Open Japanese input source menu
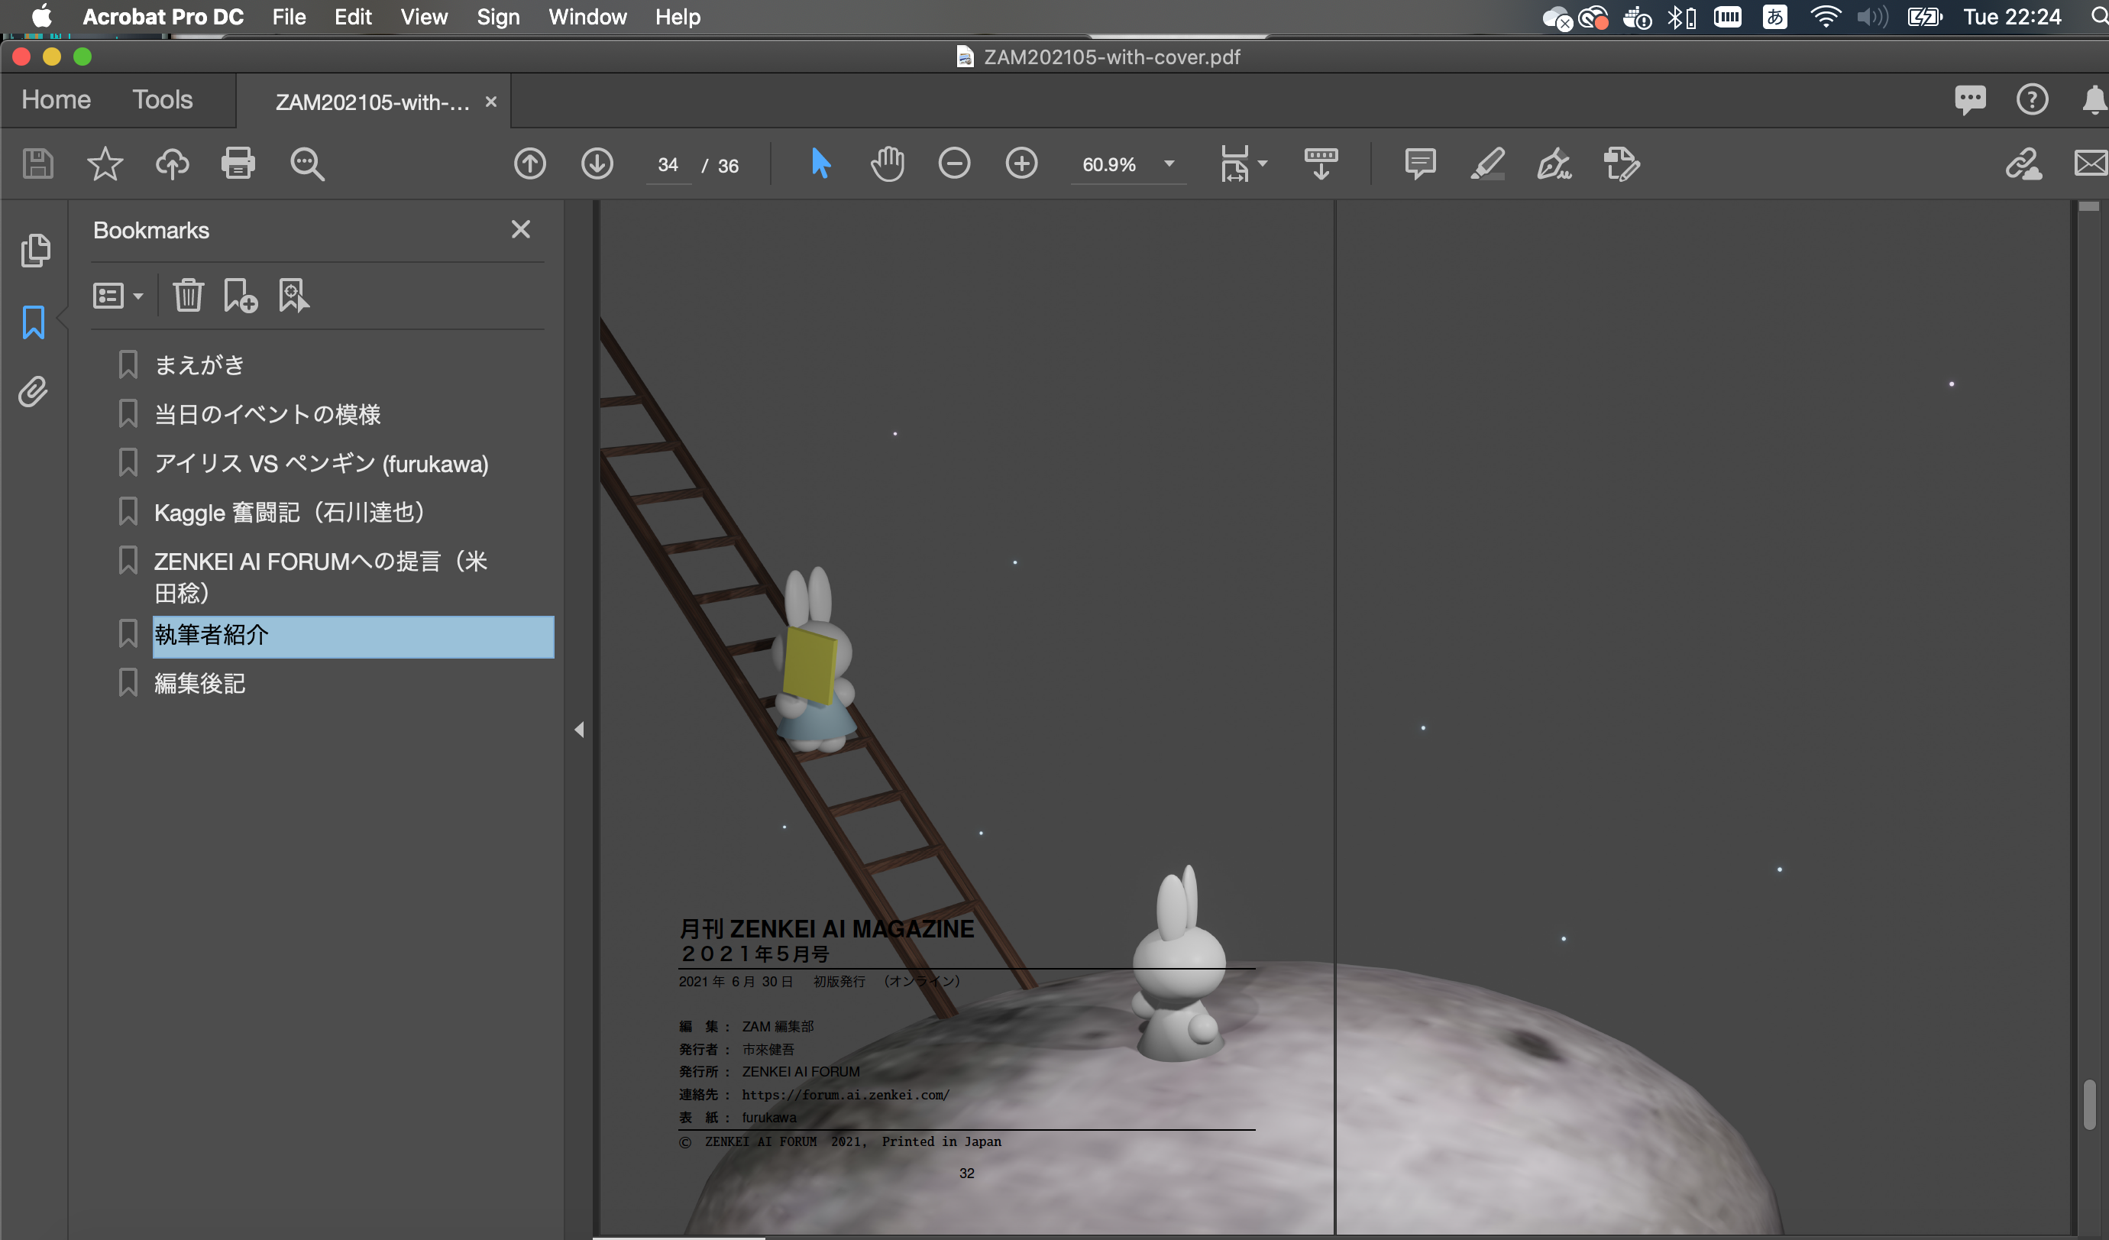Viewport: 2109px width, 1240px height. [x=1774, y=17]
